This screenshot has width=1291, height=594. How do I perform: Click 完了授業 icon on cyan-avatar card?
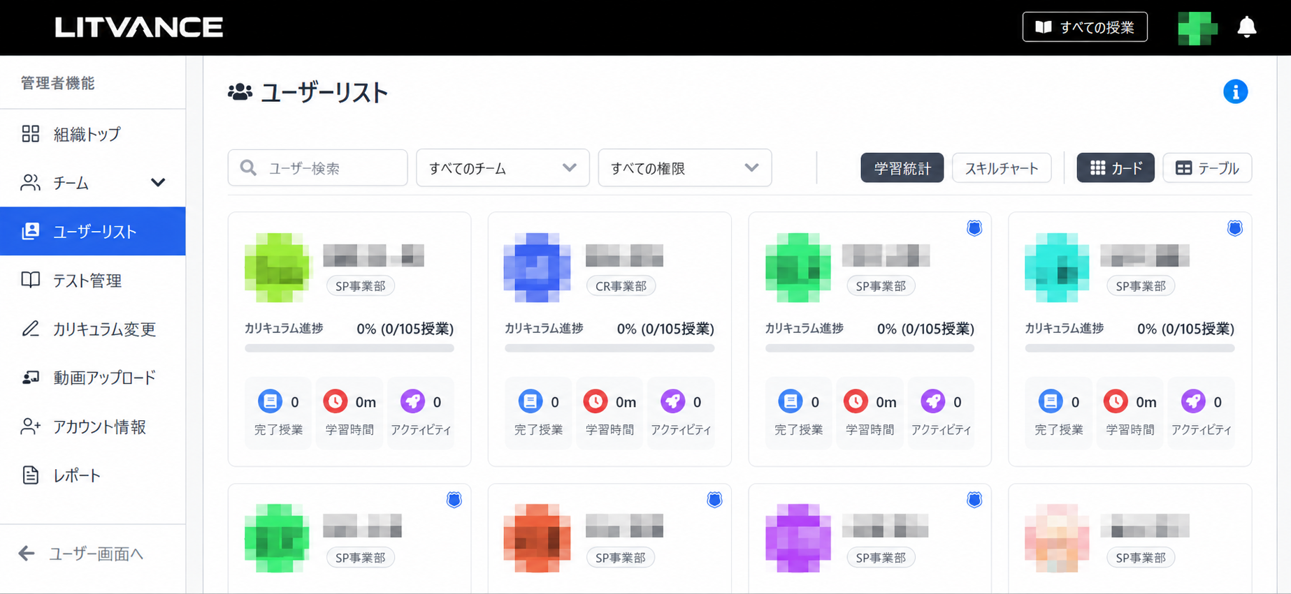point(1051,401)
